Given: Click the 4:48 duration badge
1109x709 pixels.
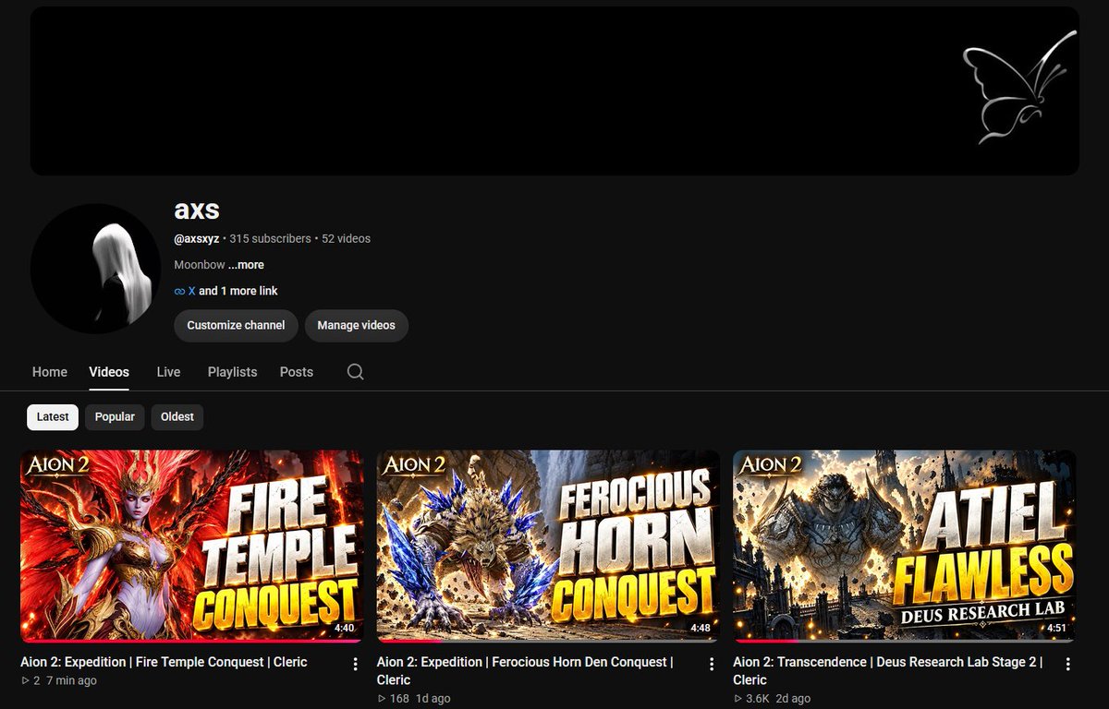Looking at the screenshot, I should (701, 628).
